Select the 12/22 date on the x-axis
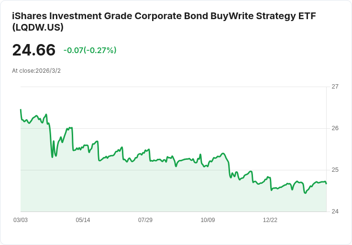This screenshot has height=245, width=352. [x=270, y=220]
